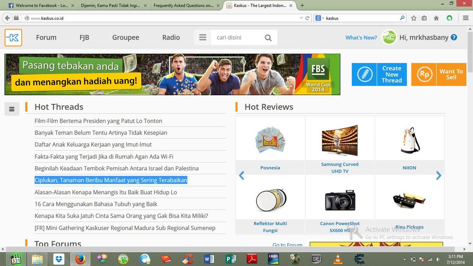The width and height of the screenshot is (473, 266).
Task: Click the volume speaker tray icon
Action: pos(438,259)
